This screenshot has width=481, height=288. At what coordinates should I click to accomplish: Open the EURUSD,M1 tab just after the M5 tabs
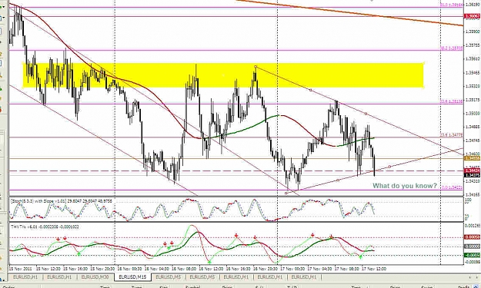click(235, 277)
